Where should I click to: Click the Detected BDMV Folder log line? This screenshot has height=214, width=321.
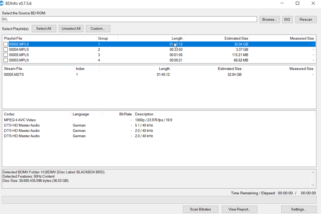point(53,172)
